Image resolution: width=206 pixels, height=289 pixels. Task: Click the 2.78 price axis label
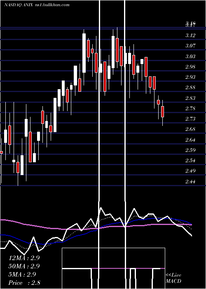(x=190, y=108)
